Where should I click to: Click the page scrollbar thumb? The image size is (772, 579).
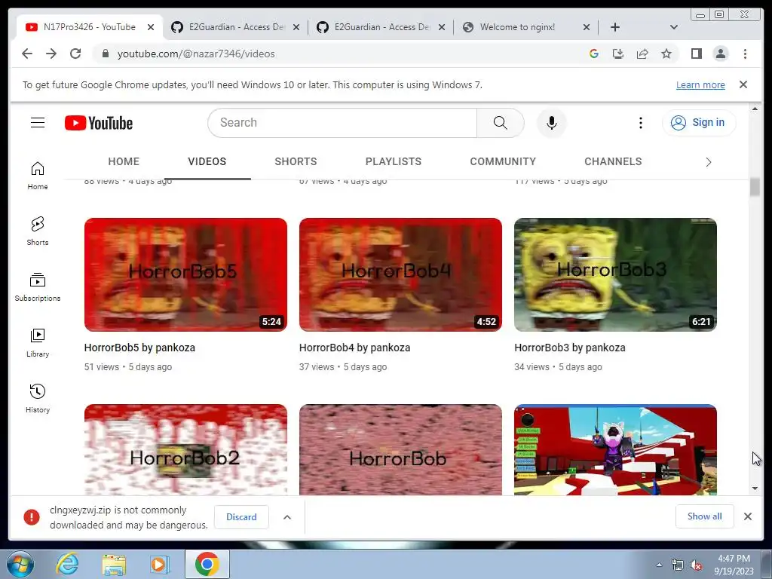(x=755, y=187)
